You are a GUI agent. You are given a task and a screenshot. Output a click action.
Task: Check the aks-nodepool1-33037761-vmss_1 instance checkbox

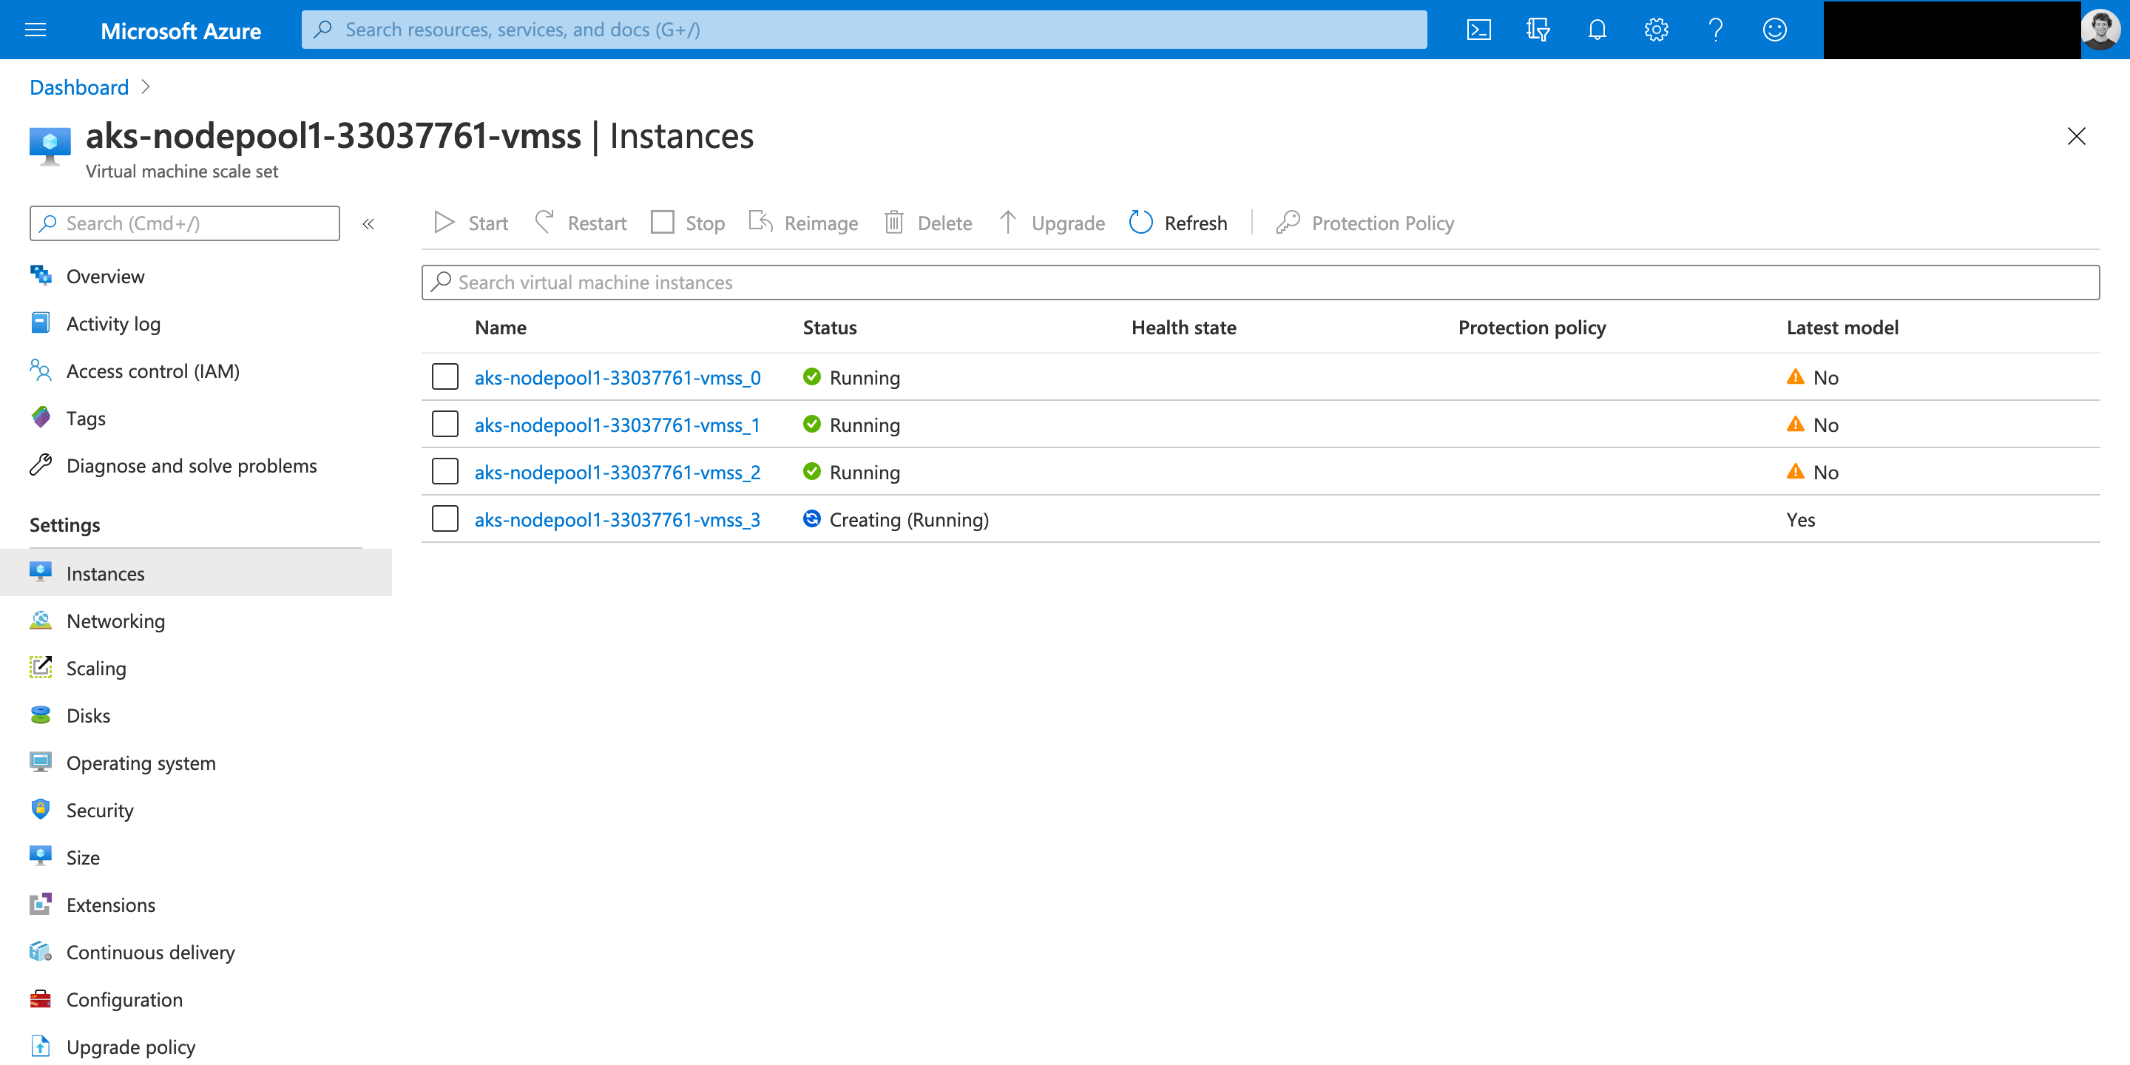pos(444,425)
